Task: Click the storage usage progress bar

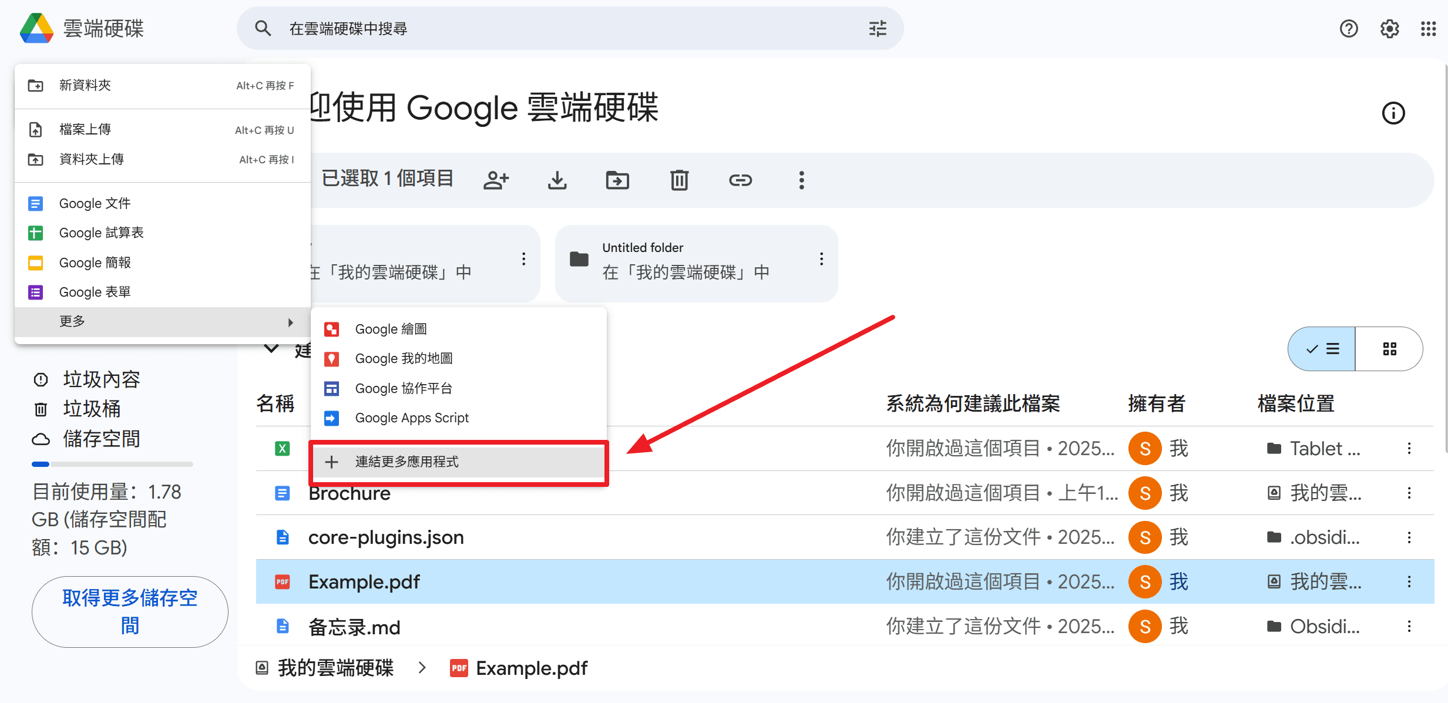Action: [112, 464]
